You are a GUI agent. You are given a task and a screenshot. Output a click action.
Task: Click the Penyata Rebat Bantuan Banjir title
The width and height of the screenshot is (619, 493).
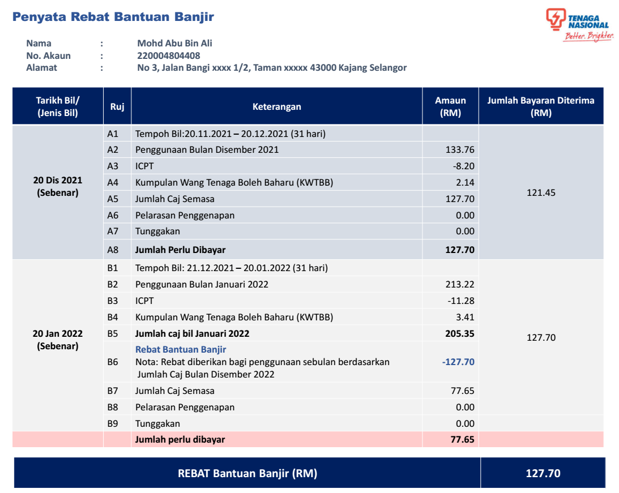113,16
